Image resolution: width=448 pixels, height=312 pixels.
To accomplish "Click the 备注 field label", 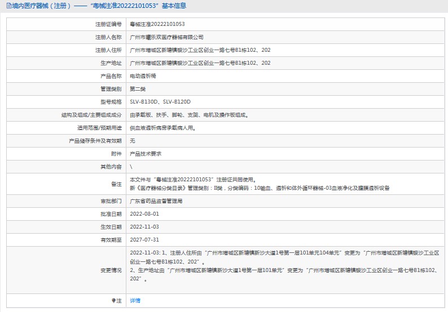I will click(x=116, y=184).
